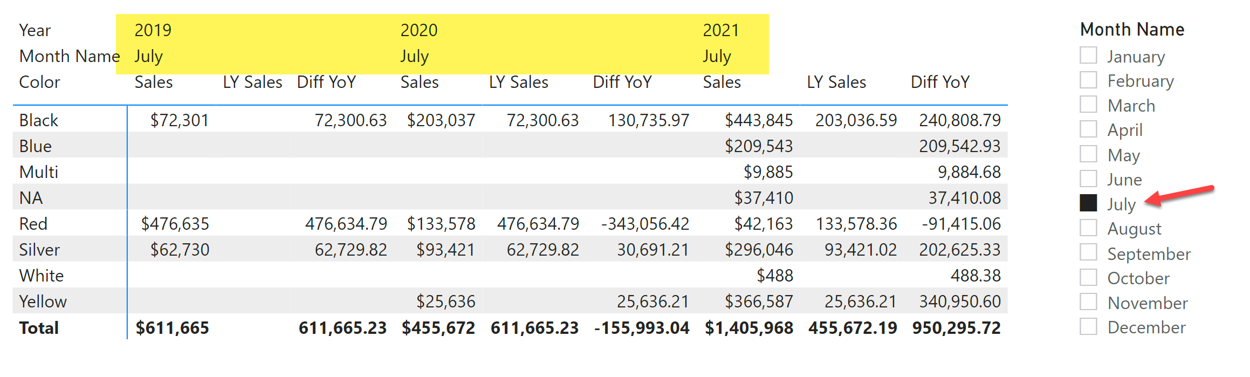This screenshot has height=377, width=1250.
Task: Select the NA row label
Action: (x=31, y=198)
